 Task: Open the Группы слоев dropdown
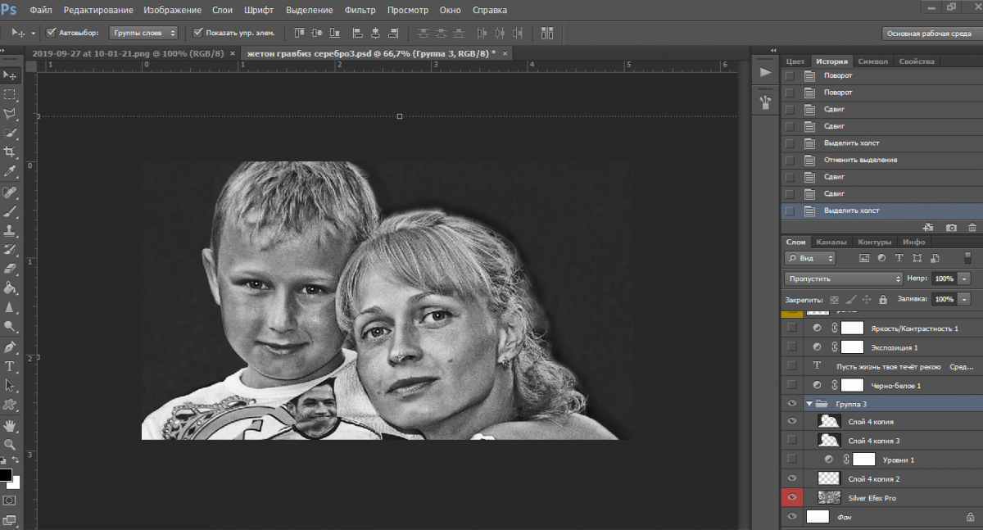[143, 33]
